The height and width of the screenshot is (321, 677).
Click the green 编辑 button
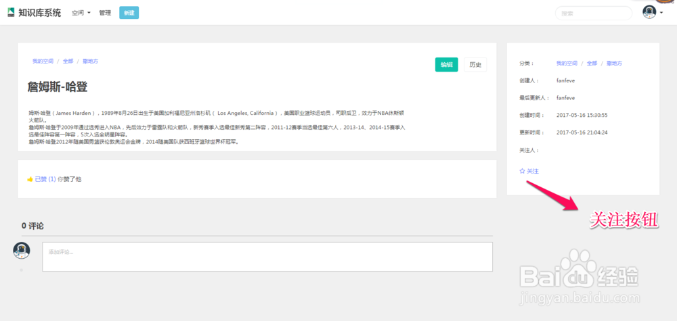click(446, 65)
